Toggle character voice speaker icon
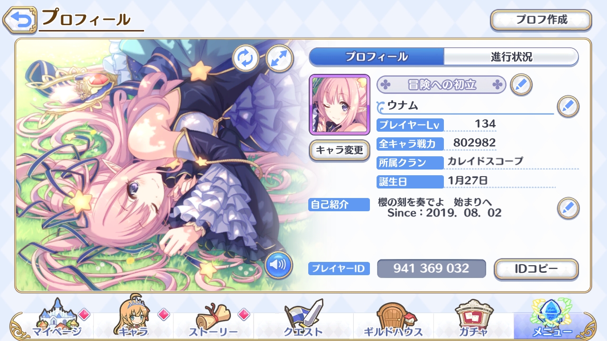 278,265
